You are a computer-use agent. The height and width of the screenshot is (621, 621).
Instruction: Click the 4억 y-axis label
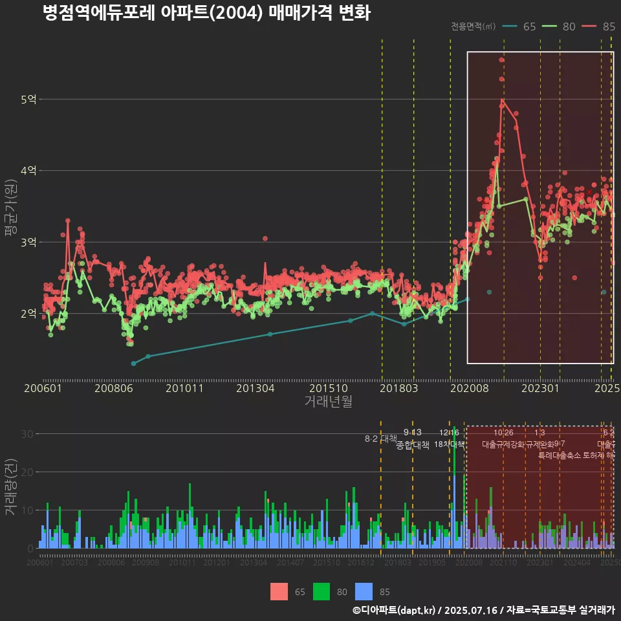coord(29,171)
